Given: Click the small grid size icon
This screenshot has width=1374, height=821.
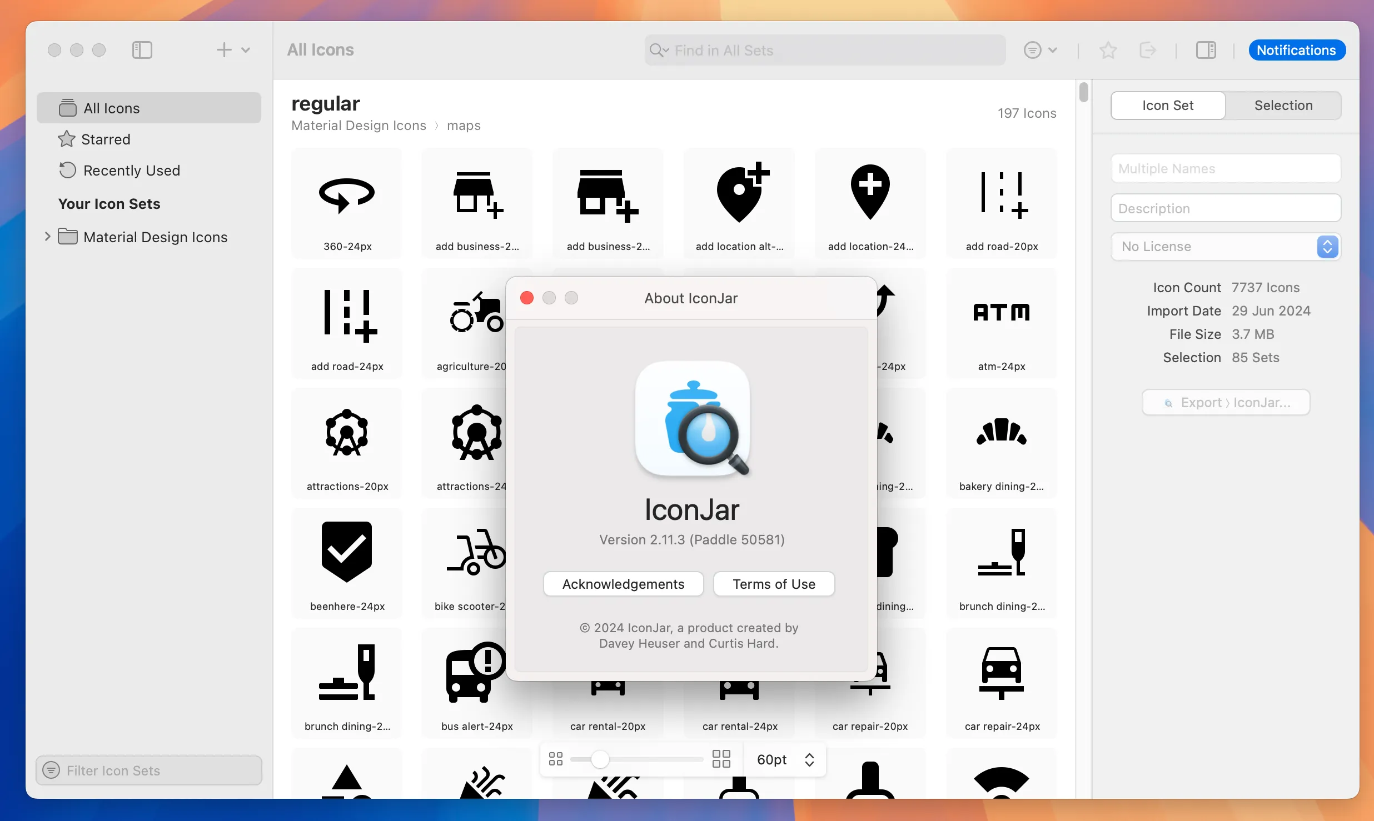Looking at the screenshot, I should 556,759.
